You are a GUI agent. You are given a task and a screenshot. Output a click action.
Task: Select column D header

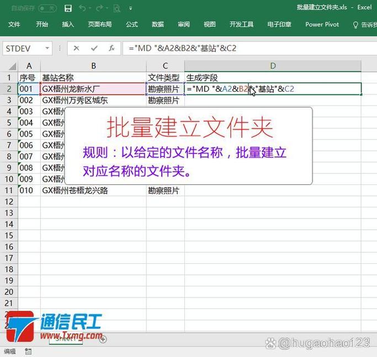coord(273,66)
